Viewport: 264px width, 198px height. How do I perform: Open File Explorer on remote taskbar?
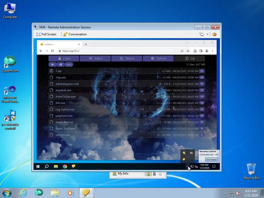pos(56,167)
